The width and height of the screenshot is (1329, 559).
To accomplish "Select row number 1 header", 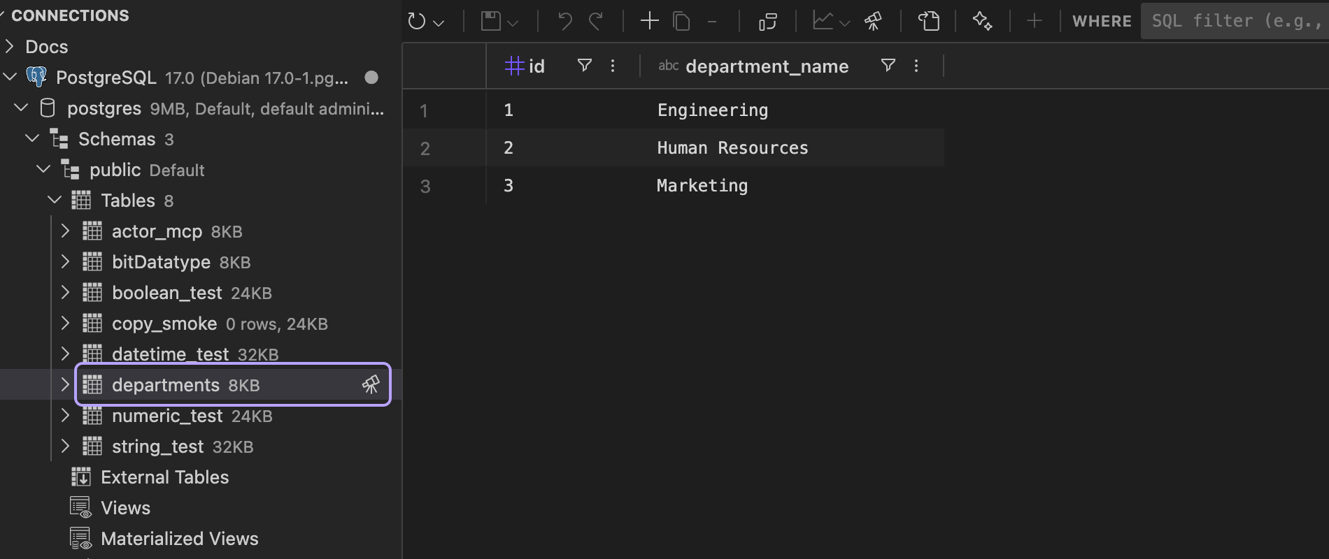I will 424,110.
